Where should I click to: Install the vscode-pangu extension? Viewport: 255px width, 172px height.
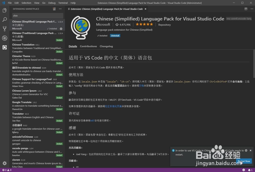tap(59, 155)
